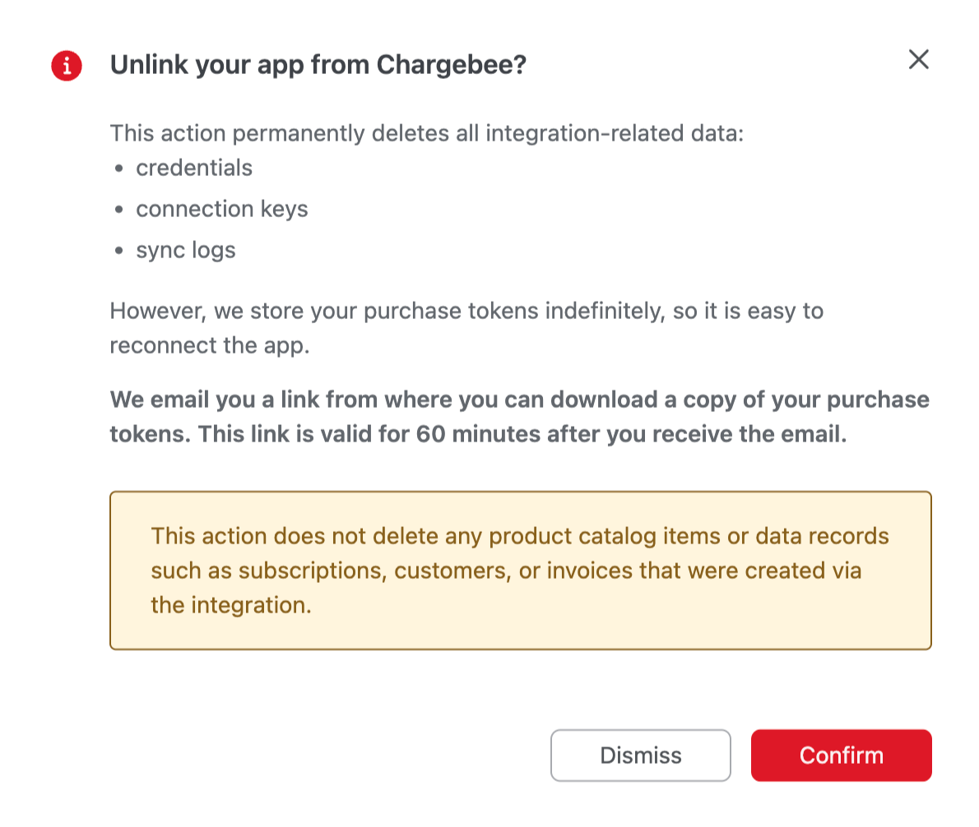979x827 pixels.
Task: Click the bullet dot before sync logs
Action: click(x=119, y=252)
